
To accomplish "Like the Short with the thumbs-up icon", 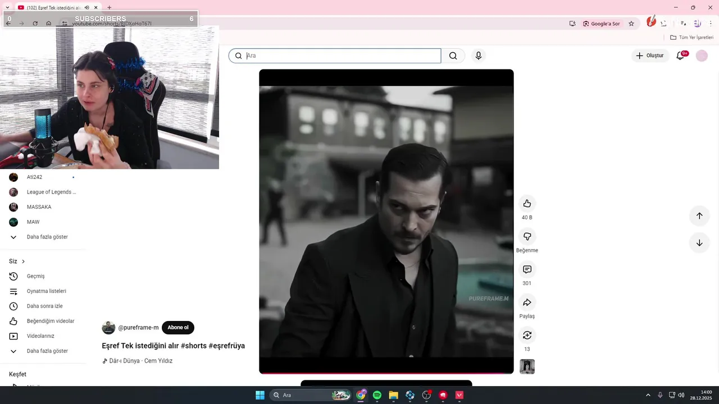I will 527,204.
